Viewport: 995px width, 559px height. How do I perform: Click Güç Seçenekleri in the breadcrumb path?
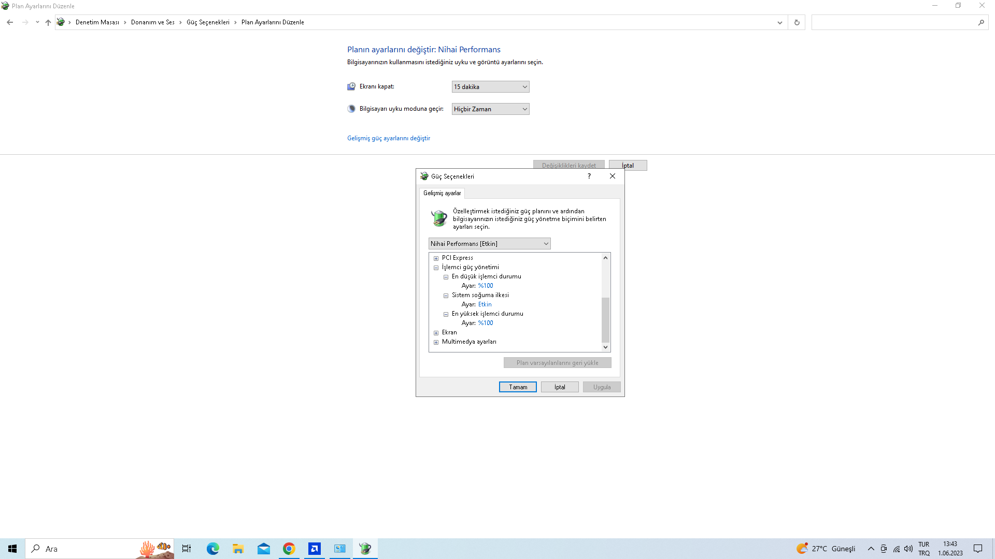208,22
